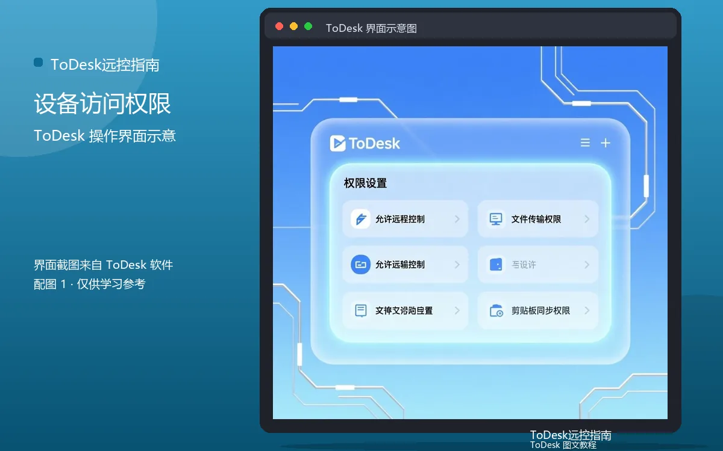Maximize the window with the green button
The width and height of the screenshot is (723, 451).
coord(308,26)
